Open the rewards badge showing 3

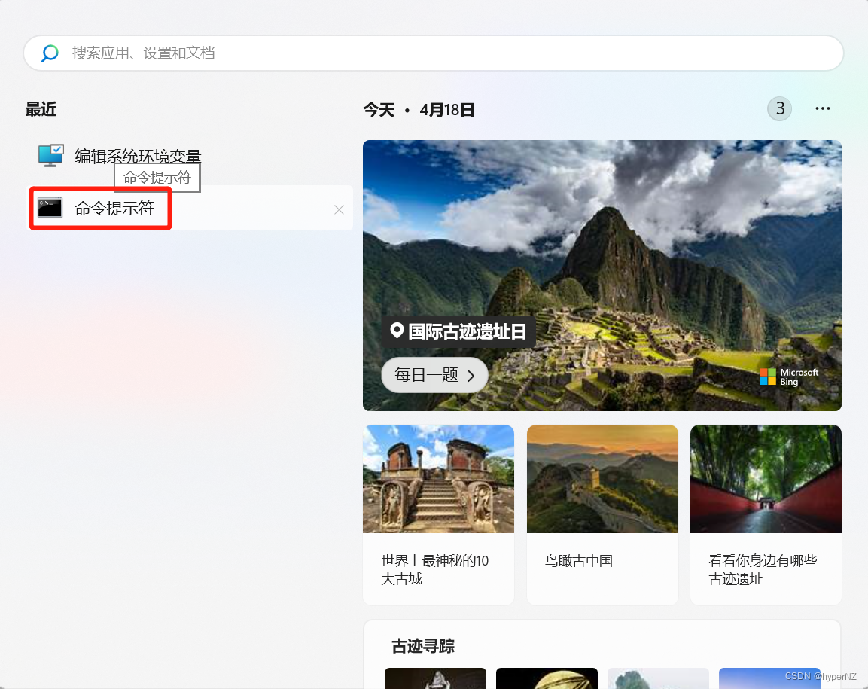point(779,108)
